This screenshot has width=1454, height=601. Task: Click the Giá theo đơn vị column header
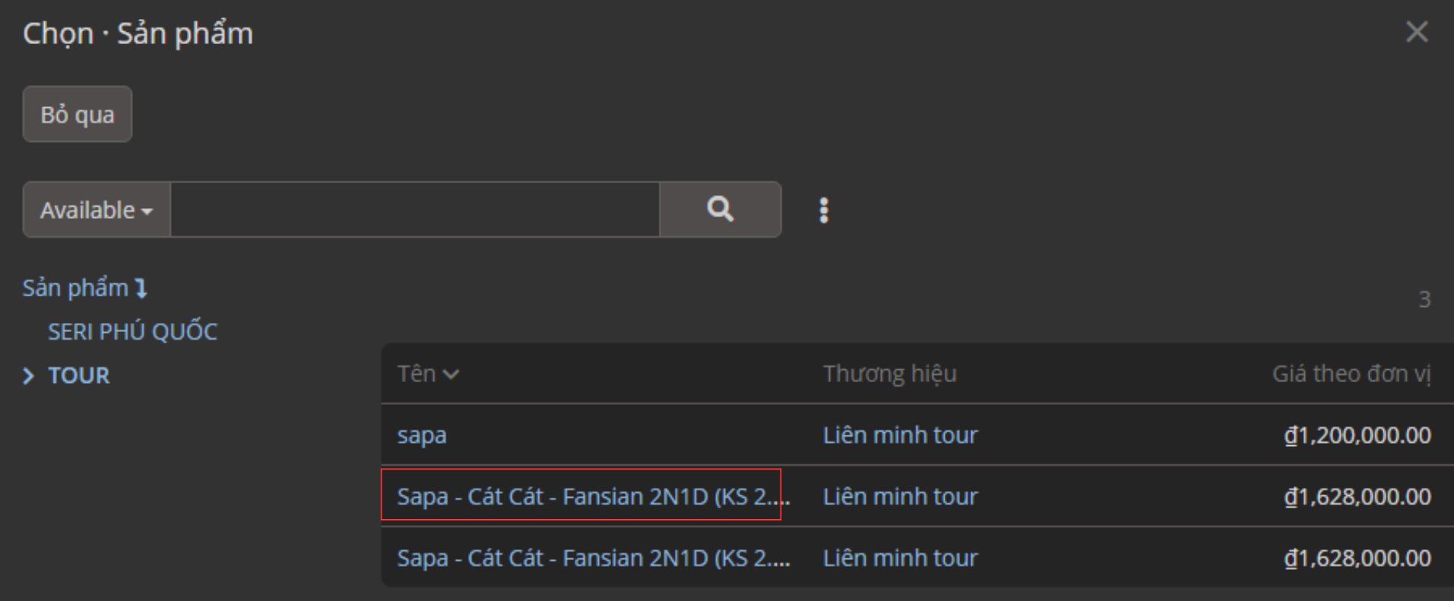(1351, 374)
